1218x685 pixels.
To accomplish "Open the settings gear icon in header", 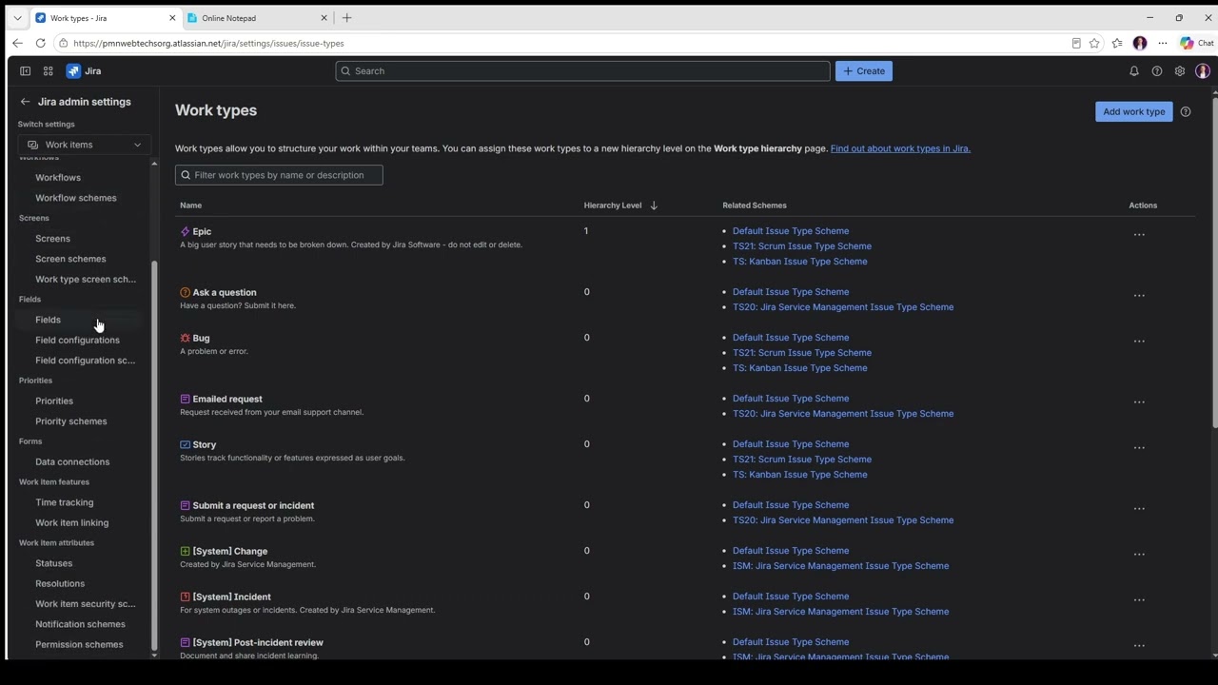I will (x=1180, y=71).
